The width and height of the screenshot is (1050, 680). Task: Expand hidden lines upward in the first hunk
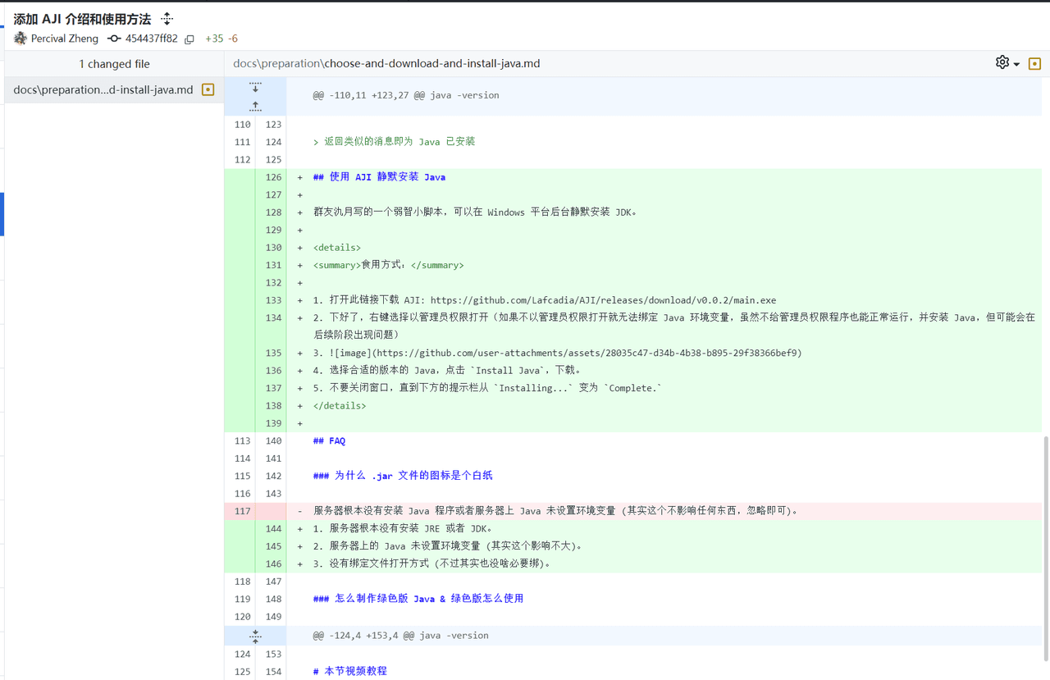255,105
